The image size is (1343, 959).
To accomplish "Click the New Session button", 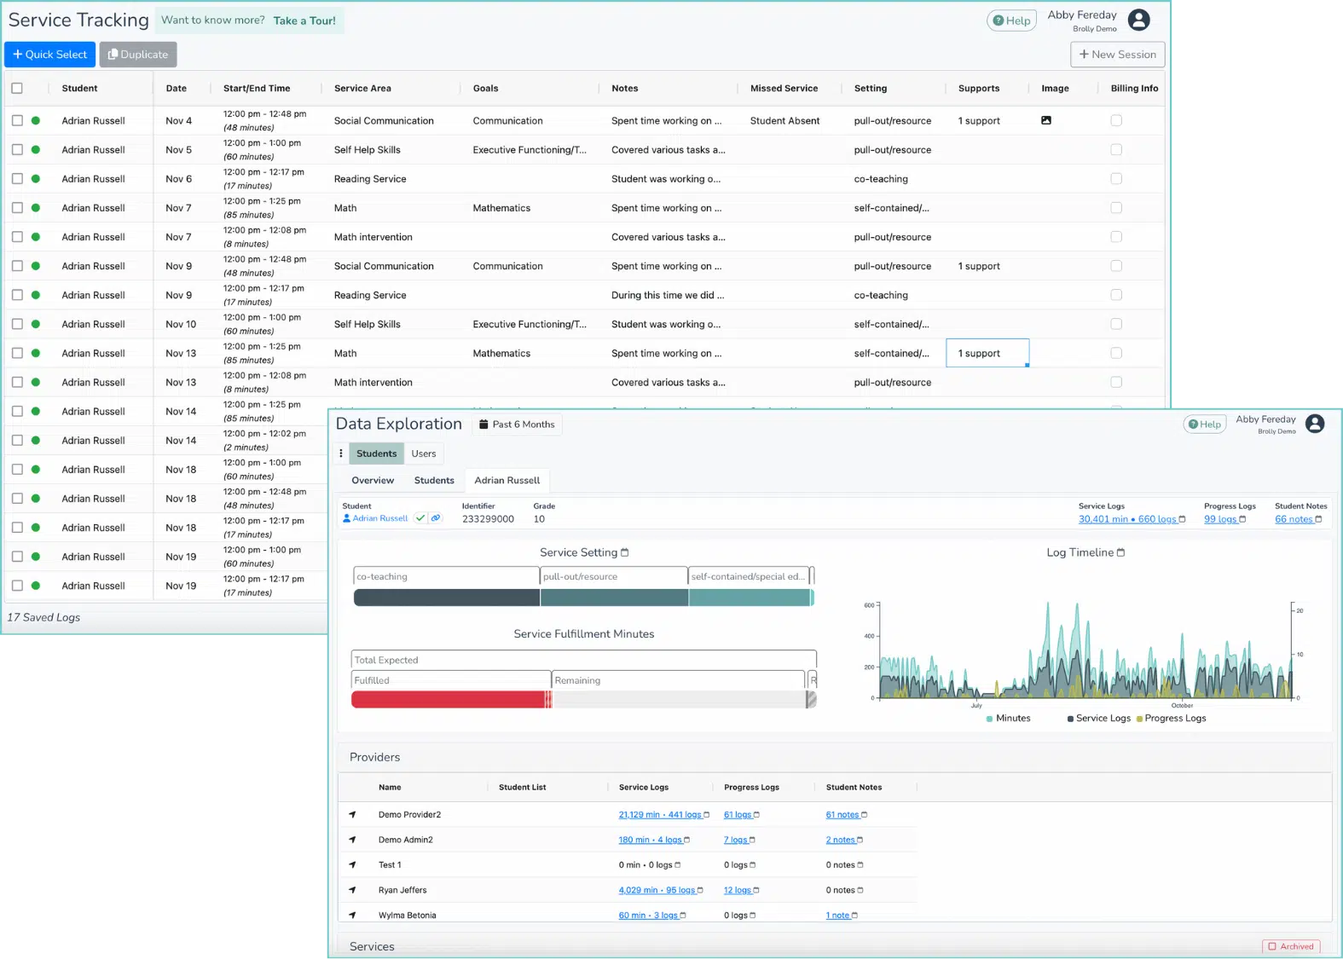I will click(x=1118, y=55).
